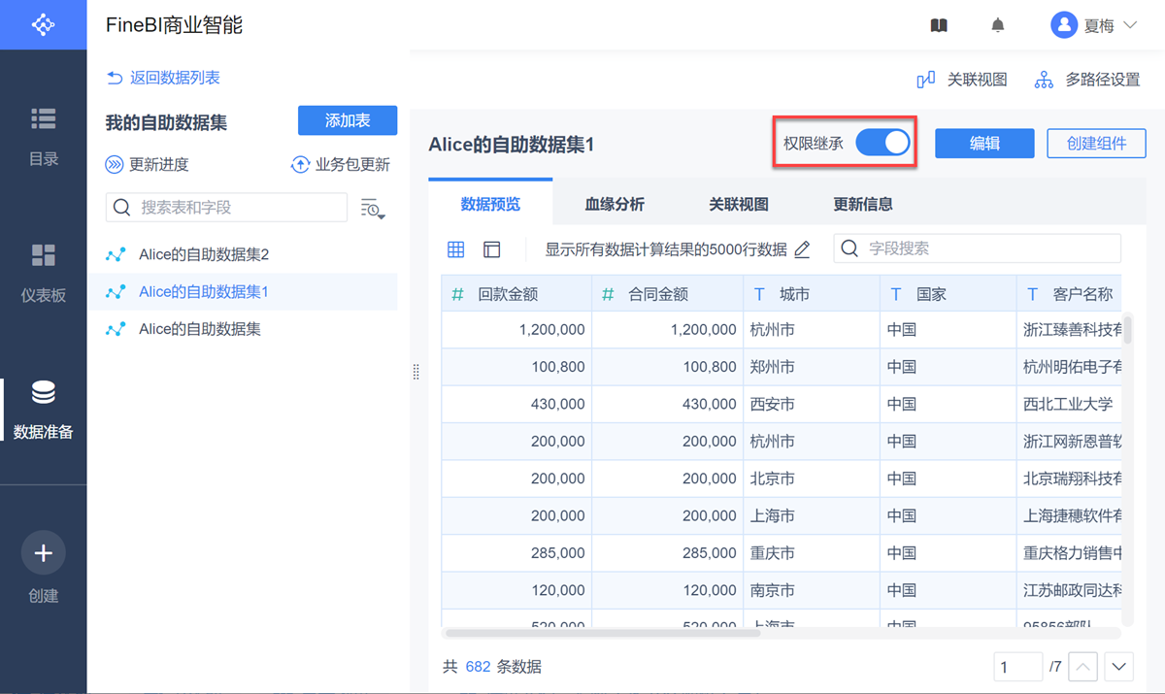Click the vertical table scrollbar

pos(1127,329)
